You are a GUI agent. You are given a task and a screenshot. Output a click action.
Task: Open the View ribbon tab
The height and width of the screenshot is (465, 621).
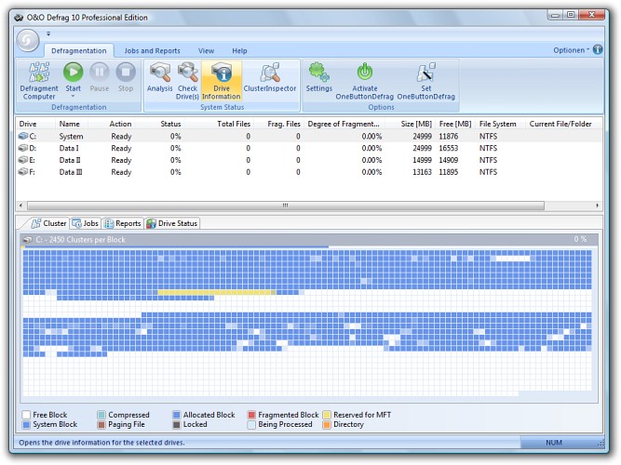click(x=206, y=50)
